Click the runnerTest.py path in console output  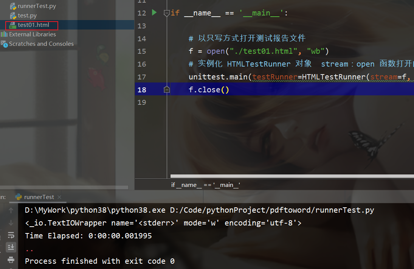(x=272, y=210)
